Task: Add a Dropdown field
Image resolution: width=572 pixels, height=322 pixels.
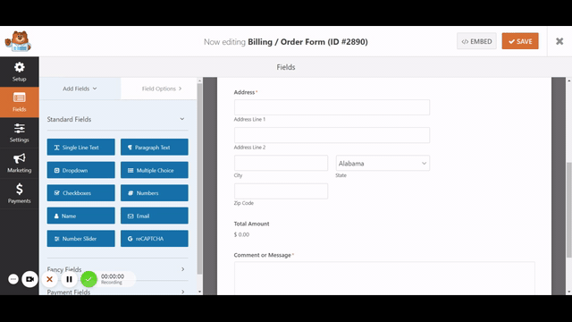Action: (x=81, y=170)
